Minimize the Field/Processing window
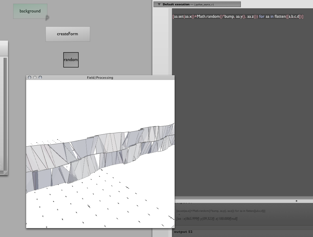The width and height of the screenshot is (313, 237). [x=35, y=78]
